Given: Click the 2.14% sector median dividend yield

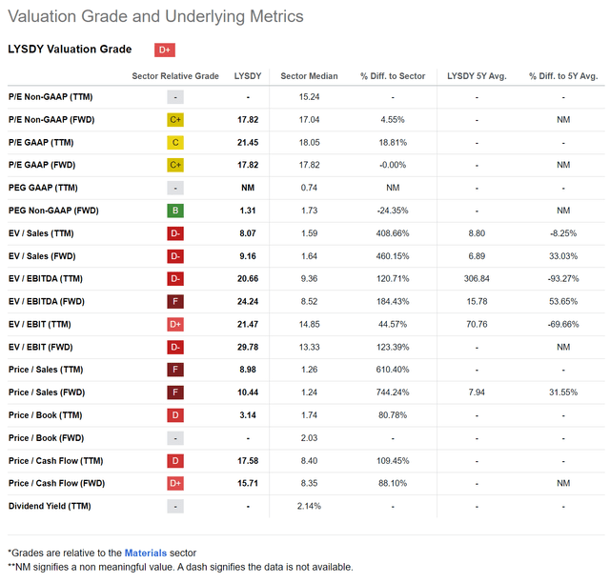Looking at the screenshot, I should pos(309,506).
